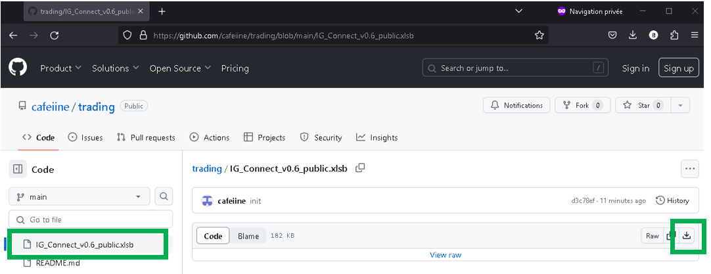Click the GitHub logo home icon
Viewport: 711px width, 274px height.
pos(18,68)
